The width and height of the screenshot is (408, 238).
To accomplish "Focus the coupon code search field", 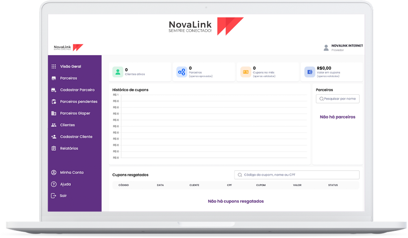I will tap(297, 175).
